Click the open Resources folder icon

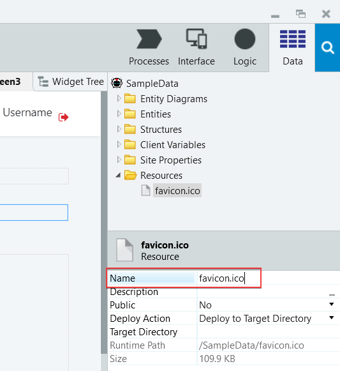pyautogui.click(x=131, y=176)
